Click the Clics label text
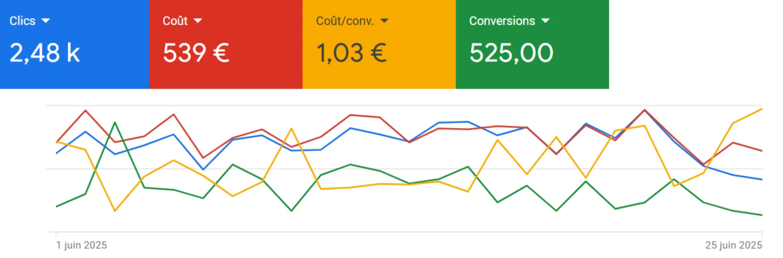Screen dimensions: 783x258 pos(22,21)
